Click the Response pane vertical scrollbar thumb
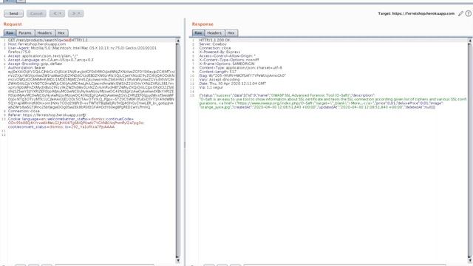Screen dimensions: 473x266 470,150
